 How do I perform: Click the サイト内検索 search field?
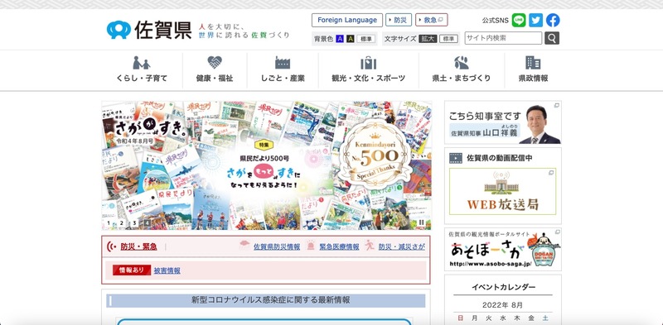click(503, 38)
